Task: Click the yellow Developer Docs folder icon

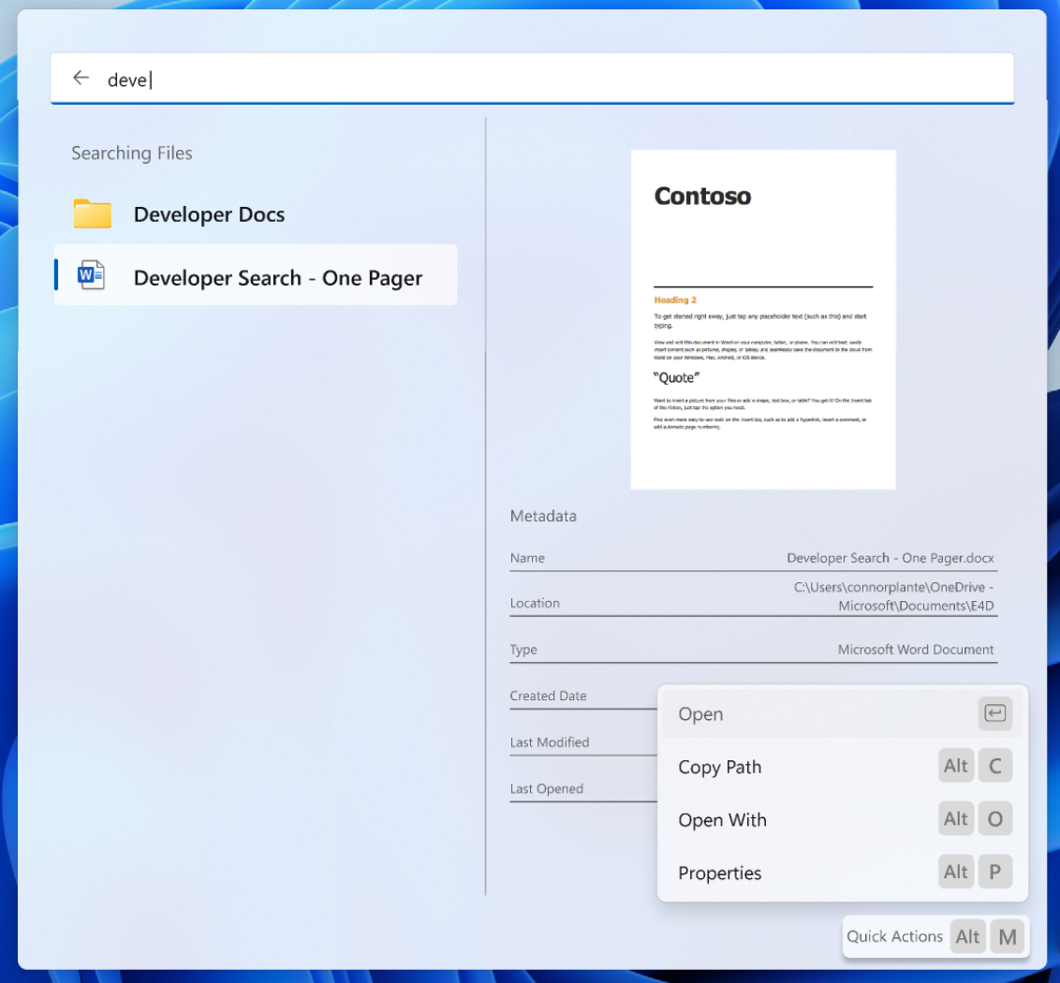Action: point(93,214)
